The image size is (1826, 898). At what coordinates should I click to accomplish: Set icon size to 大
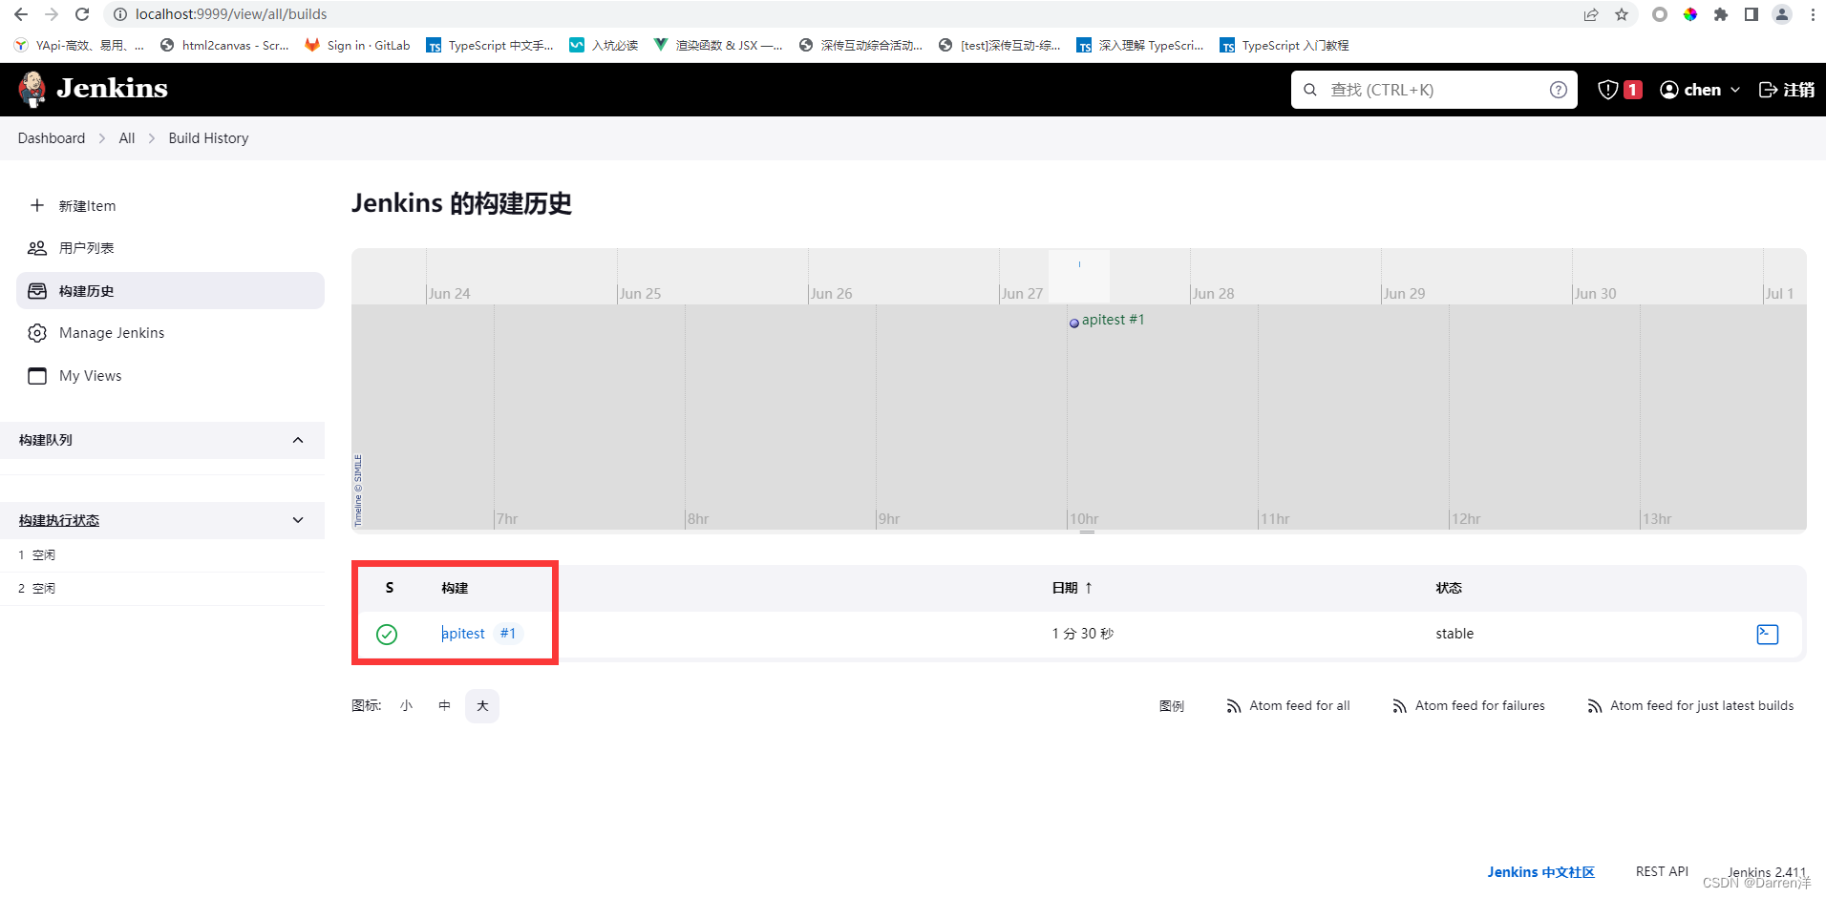[x=482, y=706]
